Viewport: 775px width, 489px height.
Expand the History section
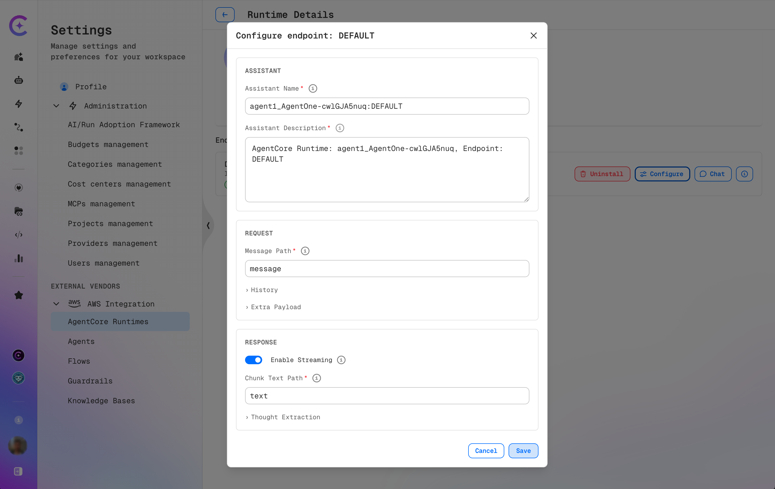(x=262, y=290)
